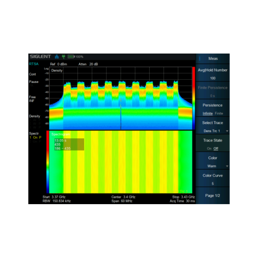Open the Meas menu header
This screenshot has width=258, height=258.
click(x=213, y=59)
